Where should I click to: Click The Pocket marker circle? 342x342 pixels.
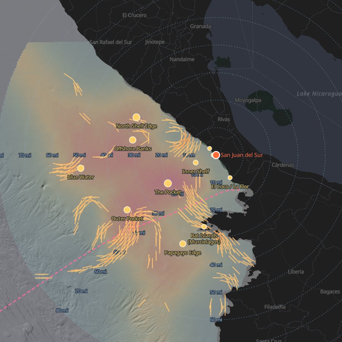[x=168, y=184]
